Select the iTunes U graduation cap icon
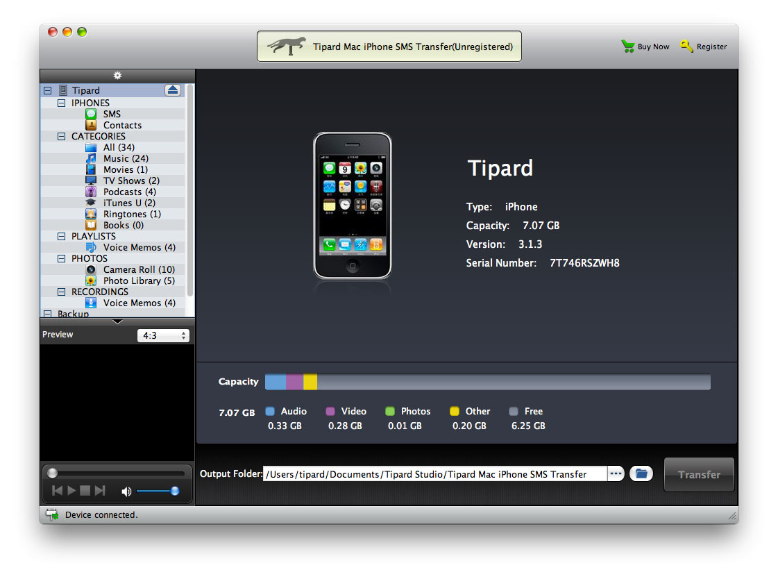This screenshot has width=778, height=579. click(91, 203)
